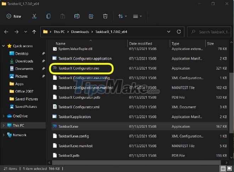Click the pin icon beside Desktop
The width and height of the screenshot is (234, 172).
(x=43, y=54)
